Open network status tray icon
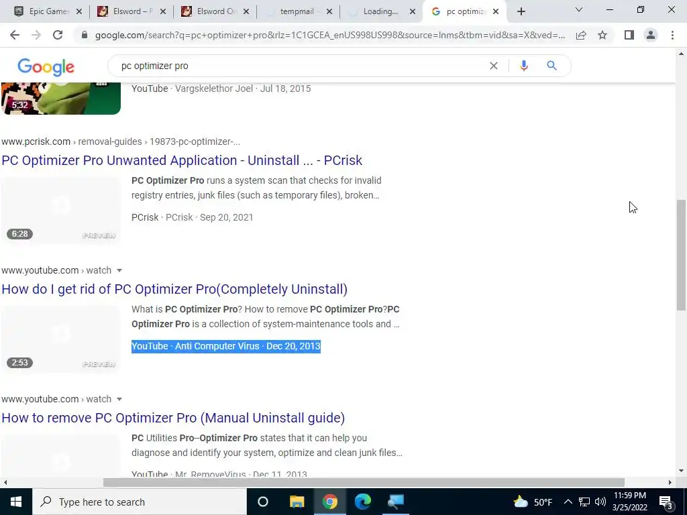Screen dimensions: 687x515 584,502
